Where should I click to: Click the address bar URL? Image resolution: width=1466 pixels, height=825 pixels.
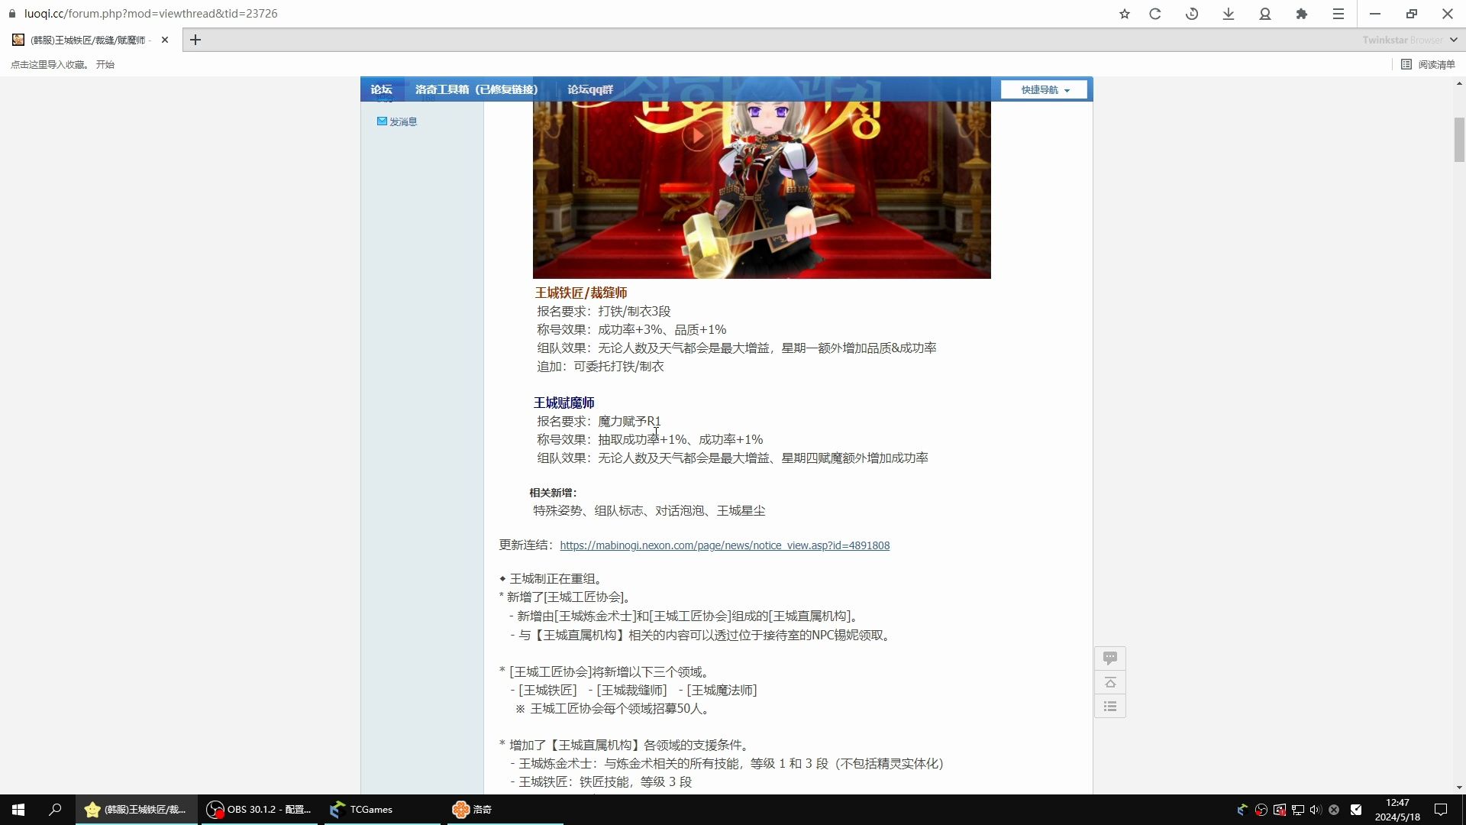pos(151,14)
